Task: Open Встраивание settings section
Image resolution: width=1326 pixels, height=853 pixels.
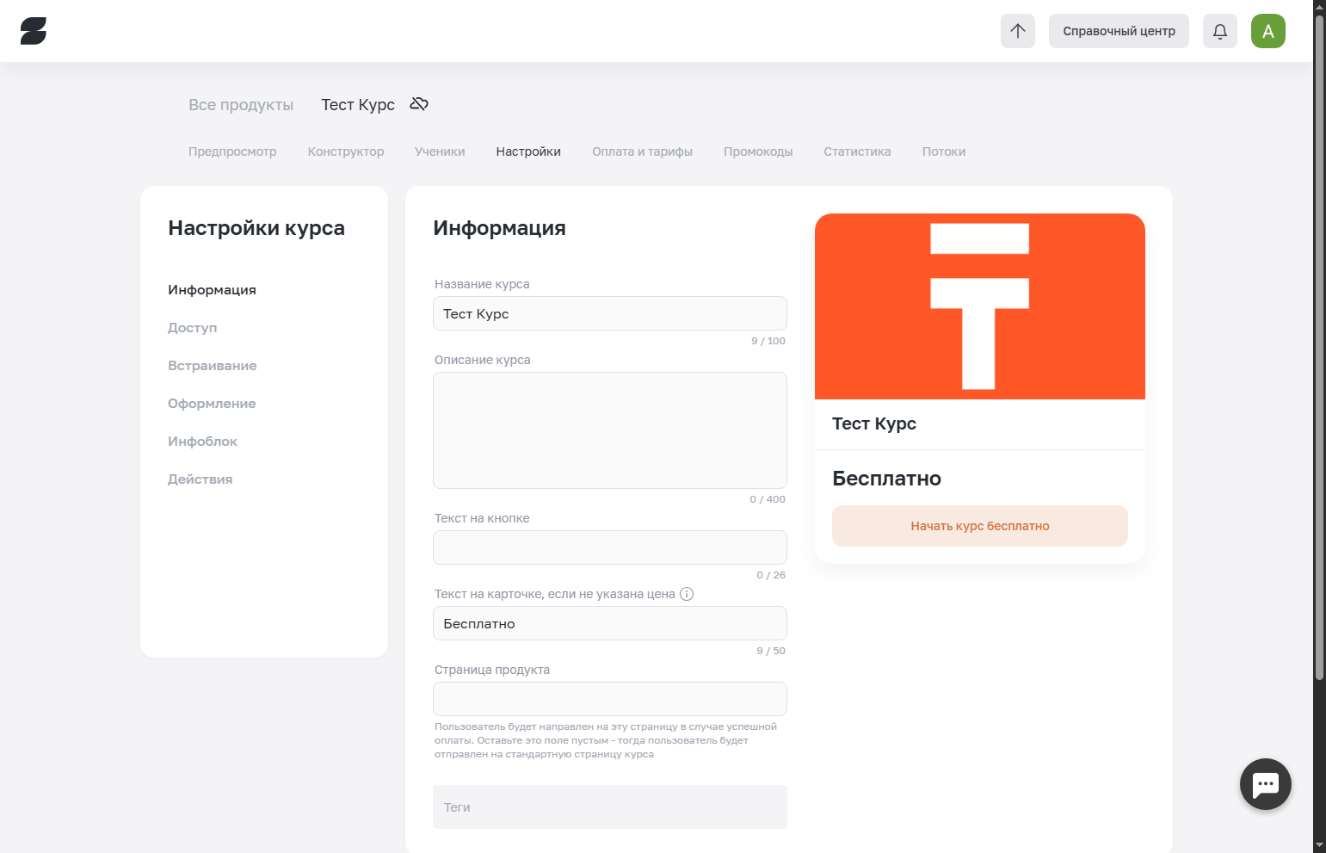Action: coord(212,366)
